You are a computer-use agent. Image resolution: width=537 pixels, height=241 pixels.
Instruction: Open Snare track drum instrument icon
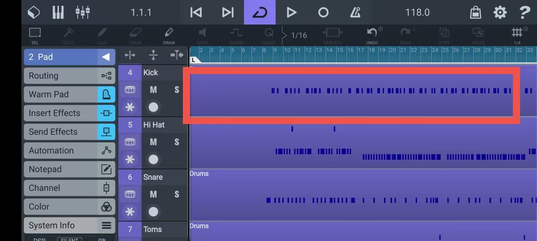click(x=130, y=194)
